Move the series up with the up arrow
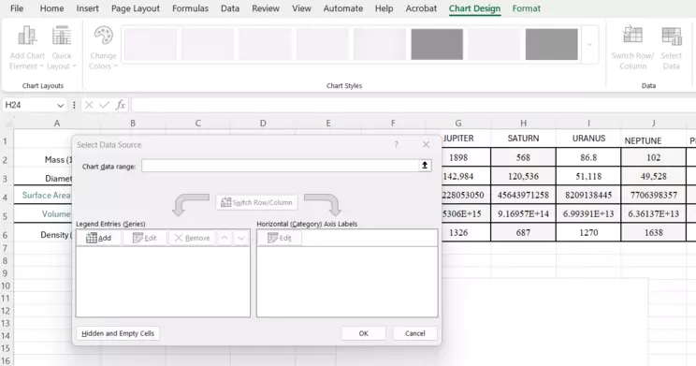Screen dimensions: 696x366 pyautogui.click(x=225, y=238)
